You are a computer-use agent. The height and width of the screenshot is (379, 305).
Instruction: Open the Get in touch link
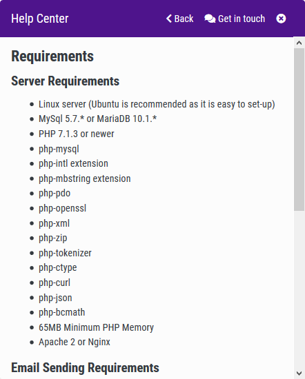click(x=235, y=19)
